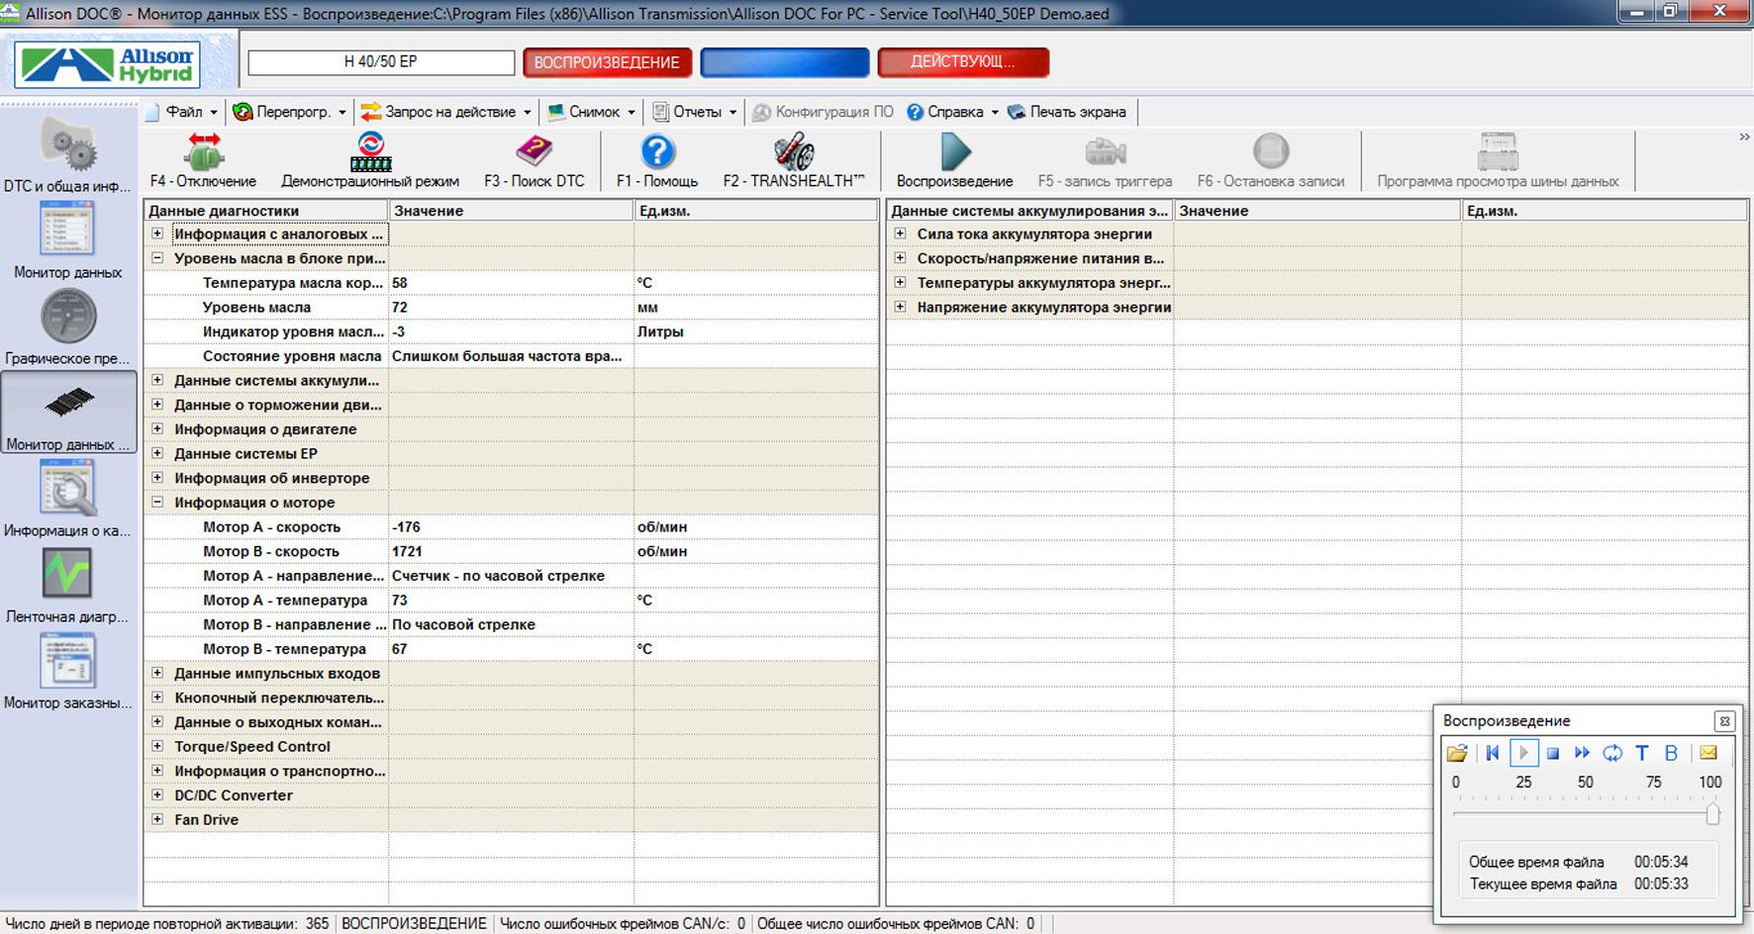Open Графическое представление gauge icon in sidebar
1754x934 pixels.
pyautogui.click(x=67, y=318)
